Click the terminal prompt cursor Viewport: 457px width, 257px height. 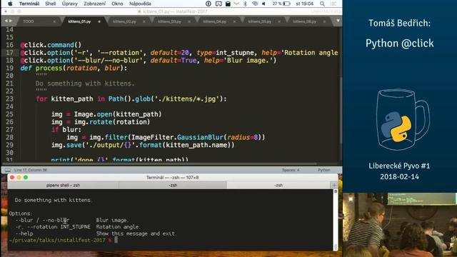pos(116,240)
